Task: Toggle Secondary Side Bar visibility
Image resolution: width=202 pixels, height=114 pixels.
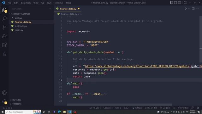Action: pos(180,3)
